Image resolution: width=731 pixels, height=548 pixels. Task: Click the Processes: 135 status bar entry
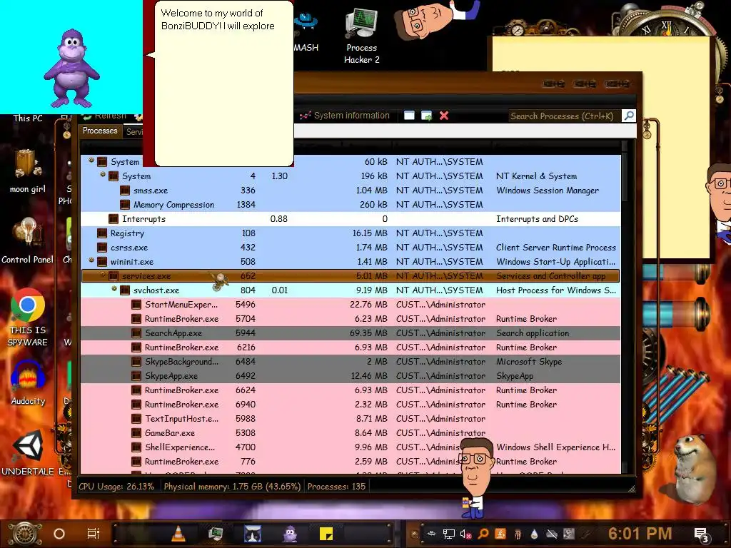(x=336, y=487)
